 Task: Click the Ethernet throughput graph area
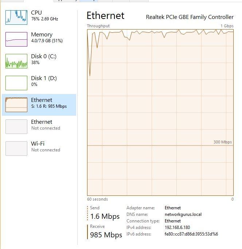(x=160, y=112)
